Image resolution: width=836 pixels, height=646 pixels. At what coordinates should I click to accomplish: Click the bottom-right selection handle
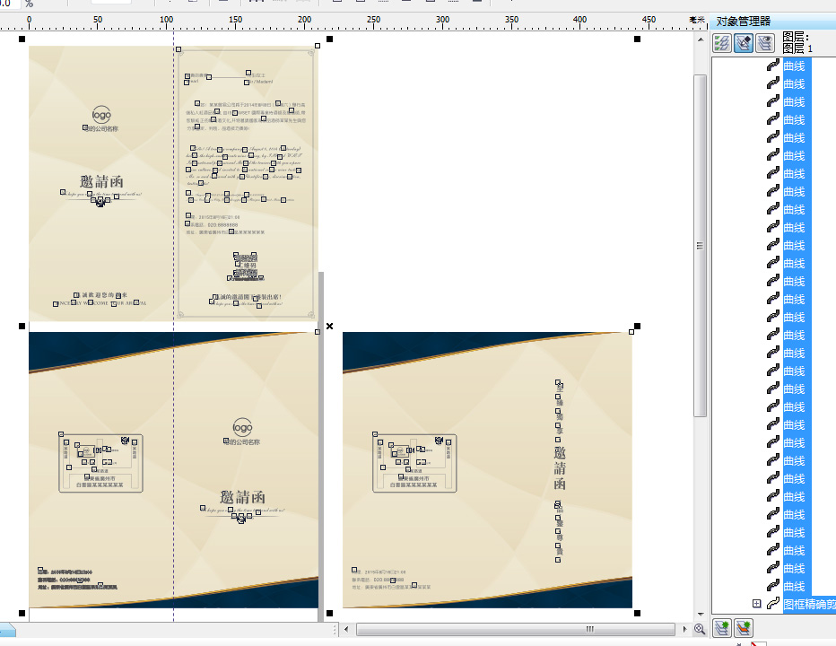[637, 614]
